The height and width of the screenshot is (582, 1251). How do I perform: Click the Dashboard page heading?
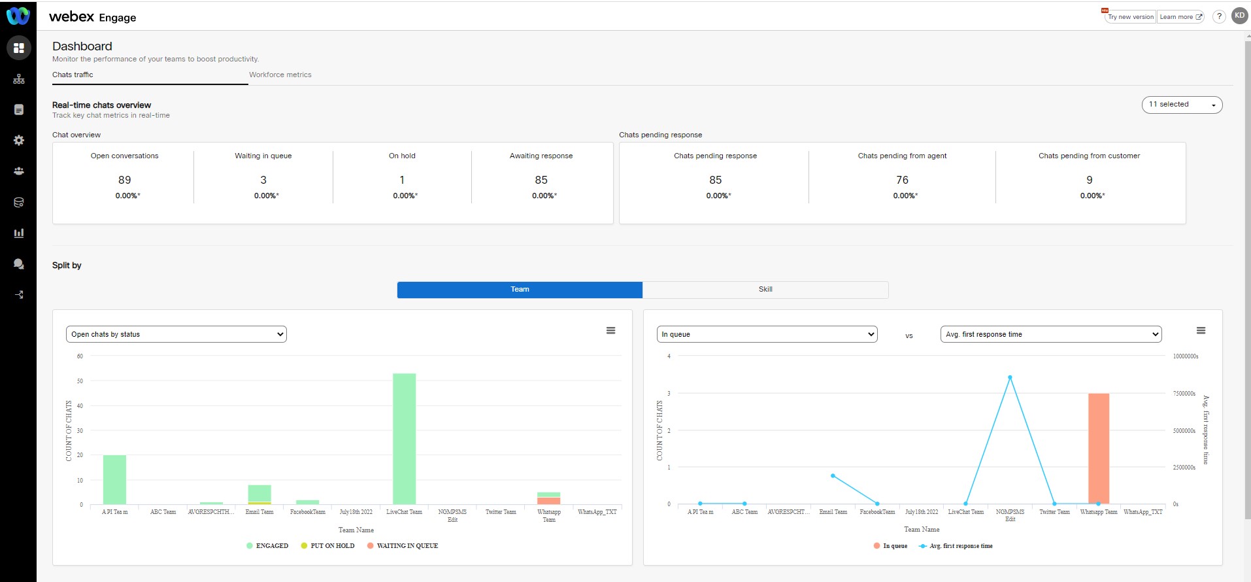(x=82, y=46)
